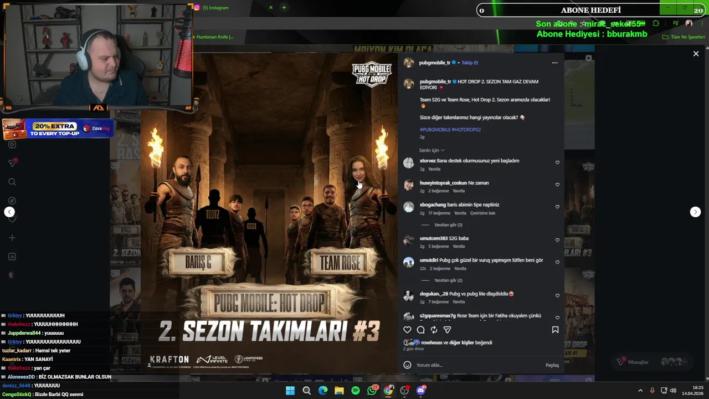Open the #HOTDROPS2 hashtag link

click(466, 130)
